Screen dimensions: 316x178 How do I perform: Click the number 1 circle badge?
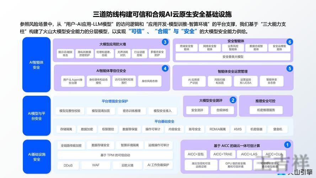288,145
